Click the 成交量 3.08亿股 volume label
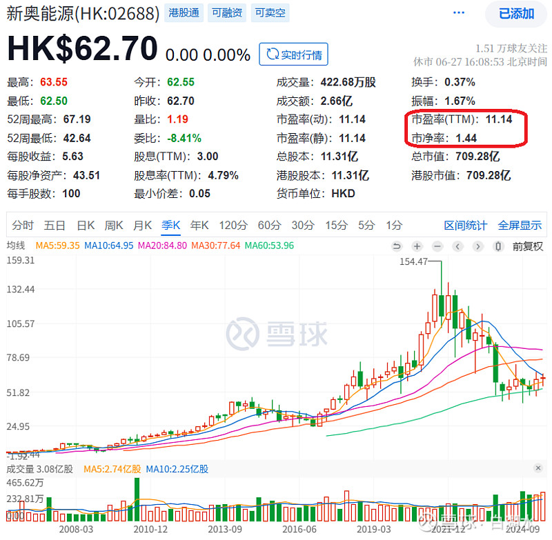 coord(40,469)
